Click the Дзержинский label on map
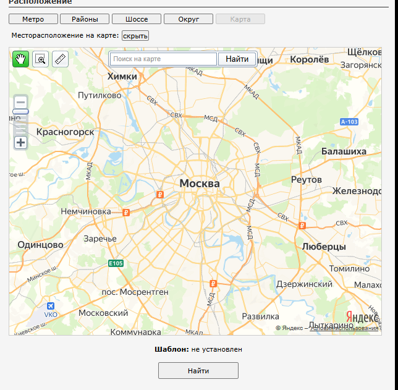This screenshot has height=390, width=398. point(304,284)
